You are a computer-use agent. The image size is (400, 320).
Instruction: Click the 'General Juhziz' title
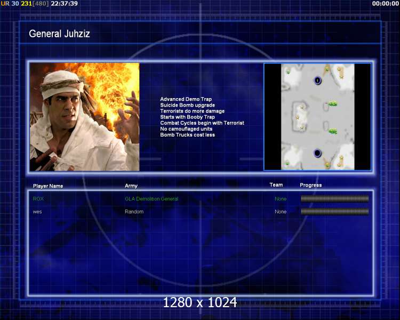click(x=59, y=34)
